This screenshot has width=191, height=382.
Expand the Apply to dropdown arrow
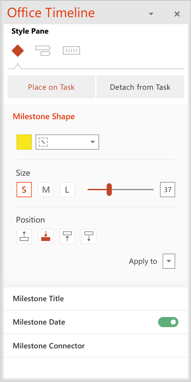click(x=169, y=261)
